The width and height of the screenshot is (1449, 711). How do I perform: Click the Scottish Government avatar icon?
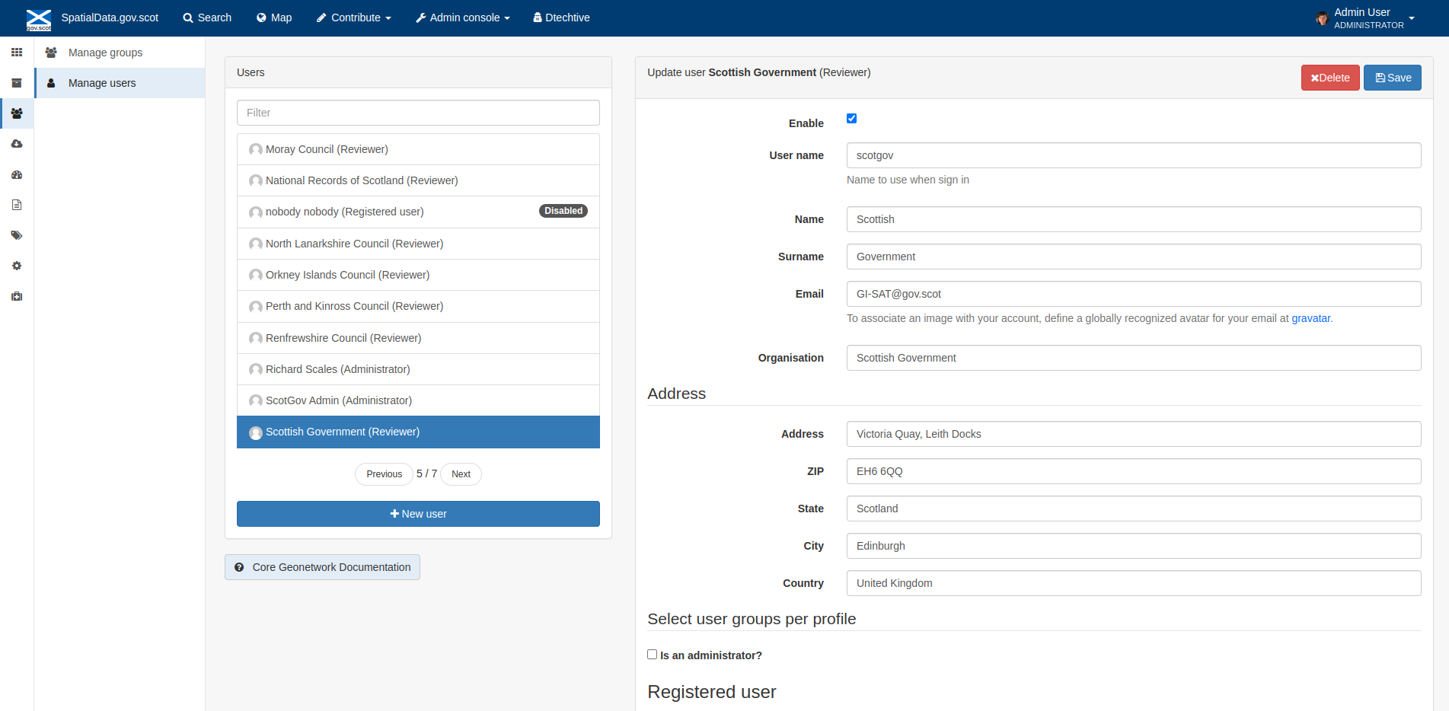256,432
